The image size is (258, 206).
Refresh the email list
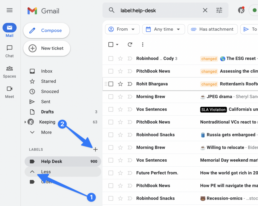click(x=130, y=44)
